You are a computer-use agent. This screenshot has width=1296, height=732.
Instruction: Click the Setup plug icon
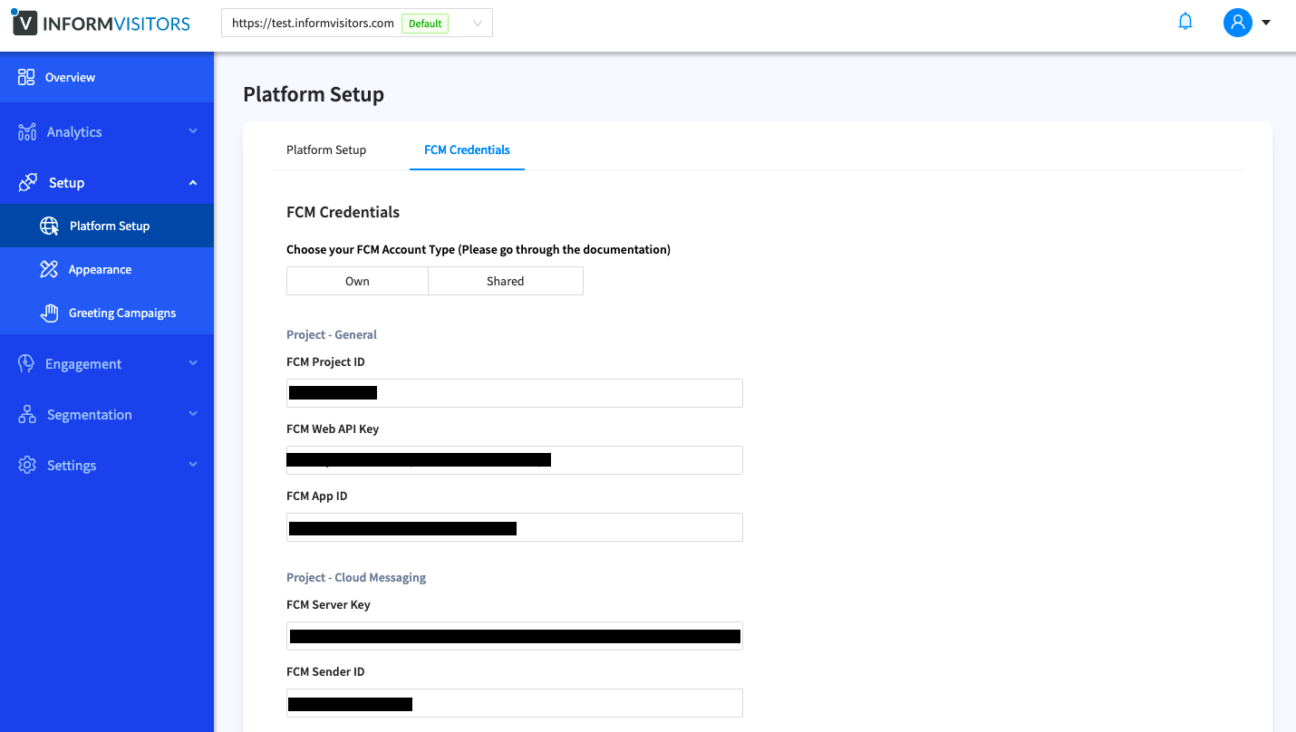[x=28, y=182]
